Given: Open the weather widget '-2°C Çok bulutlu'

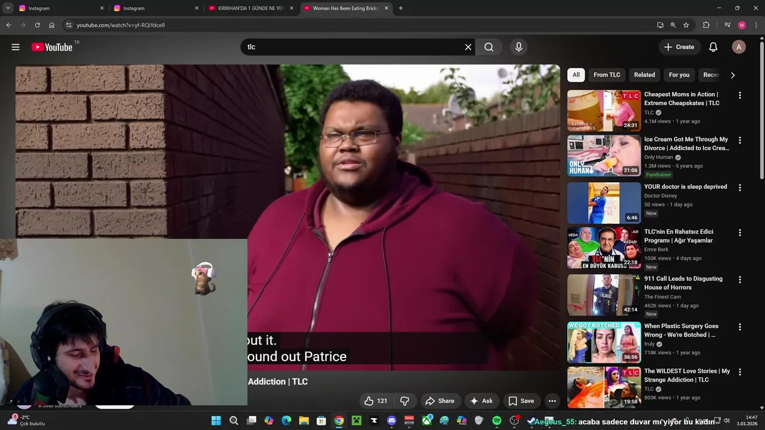Looking at the screenshot, I should tap(26, 420).
